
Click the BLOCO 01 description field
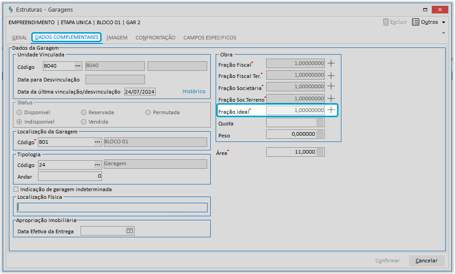pos(155,142)
